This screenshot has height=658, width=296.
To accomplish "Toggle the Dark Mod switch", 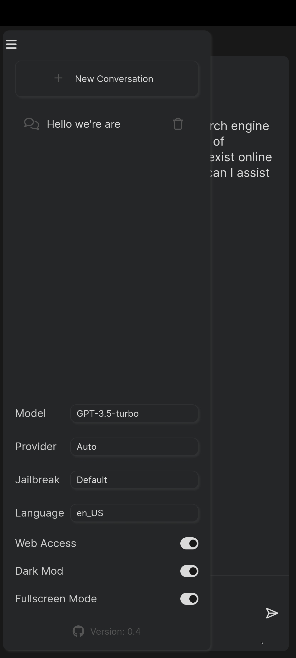I will [x=189, y=571].
